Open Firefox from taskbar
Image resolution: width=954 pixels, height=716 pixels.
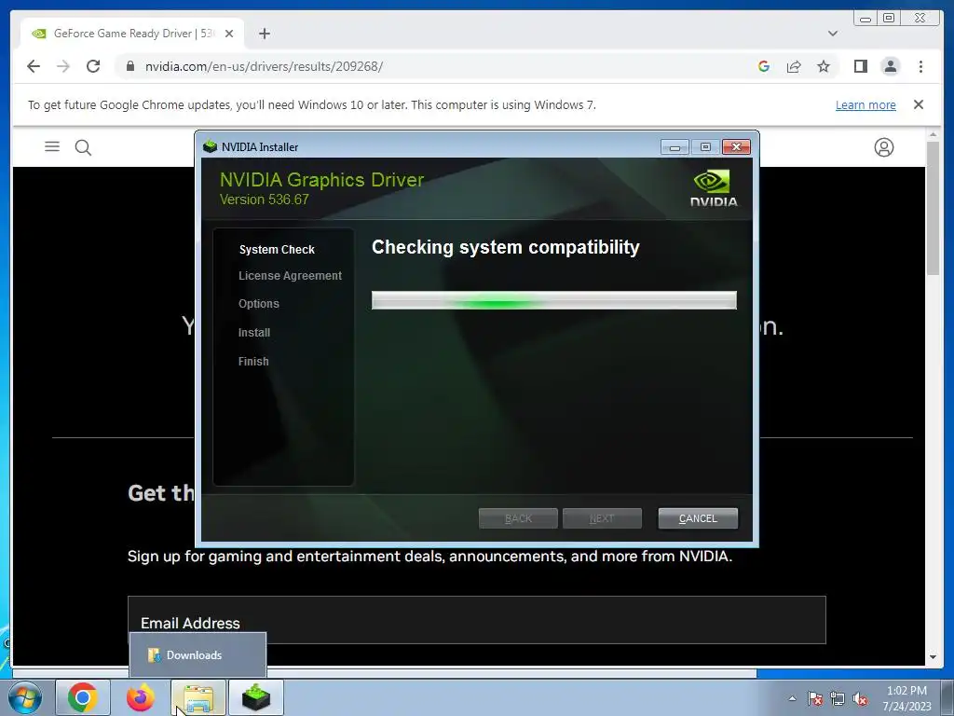click(141, 697)
